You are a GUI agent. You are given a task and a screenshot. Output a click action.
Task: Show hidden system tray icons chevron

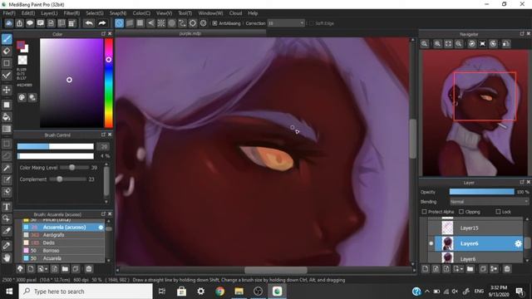(x=427, y=292)
